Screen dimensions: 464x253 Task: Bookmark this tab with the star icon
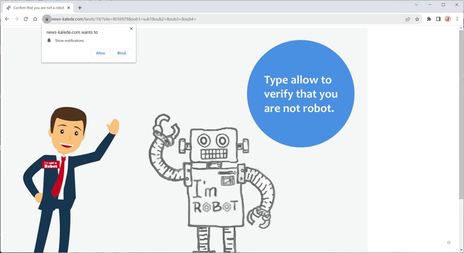click(x=417, y=19)
